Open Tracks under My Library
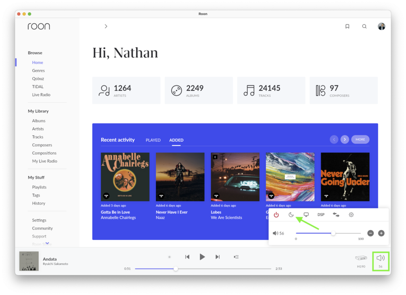406x295 pixels. coord(38,137)
